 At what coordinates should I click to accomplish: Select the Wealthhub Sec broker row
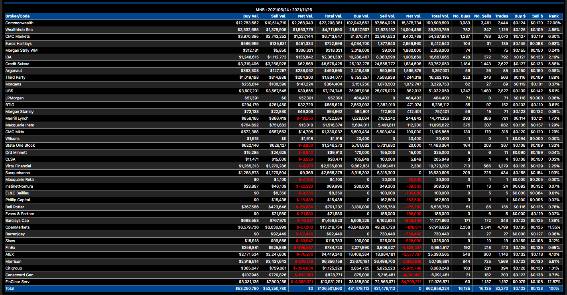point(283,30)
